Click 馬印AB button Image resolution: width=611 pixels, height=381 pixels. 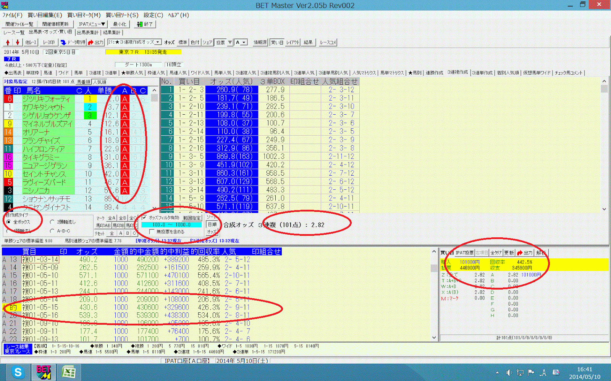pyautogui.click(x=103, y=226)
